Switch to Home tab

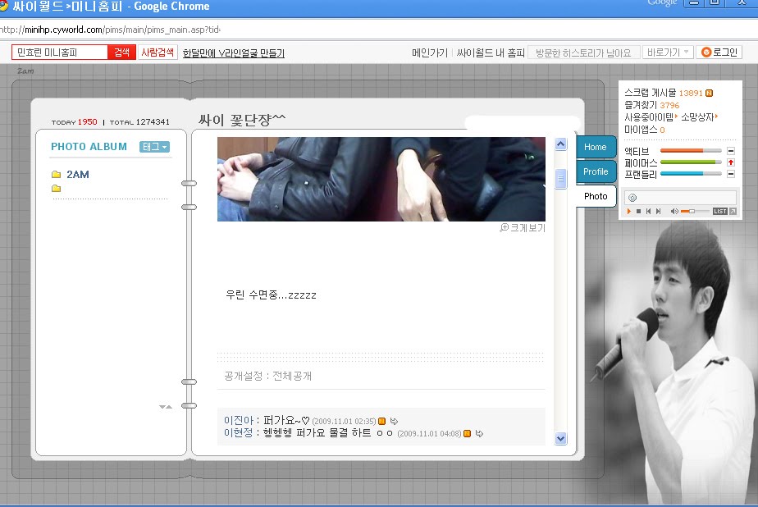pyautogui.click(x=595, y=147)
